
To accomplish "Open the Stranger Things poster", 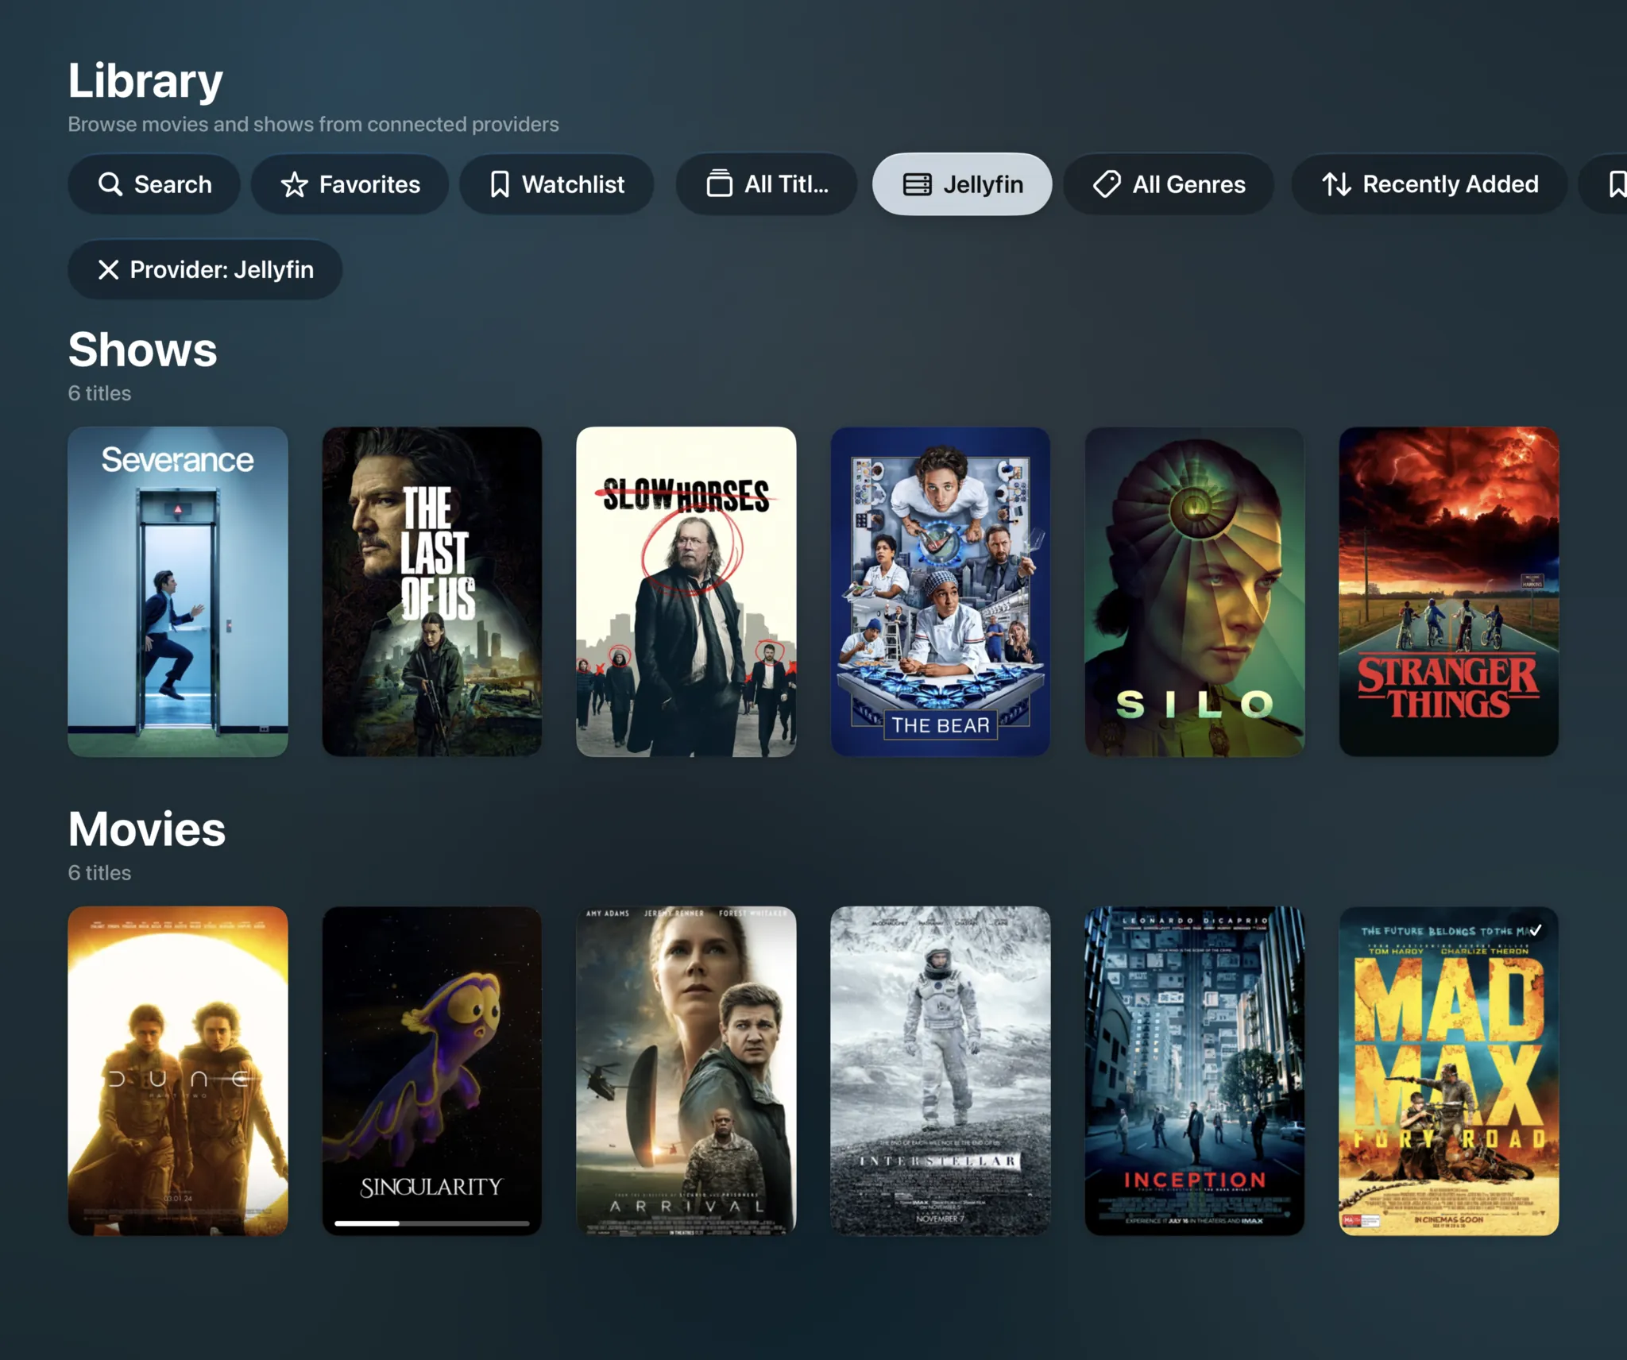I will 1449,592.
